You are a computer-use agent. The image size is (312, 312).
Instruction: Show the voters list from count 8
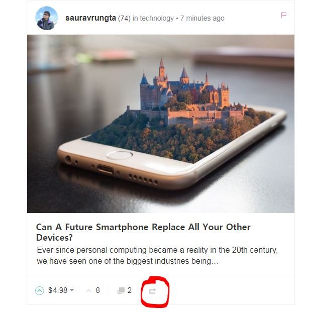(97, 290)
